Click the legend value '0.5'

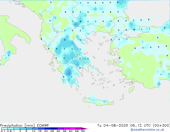(x=9, y=131)
